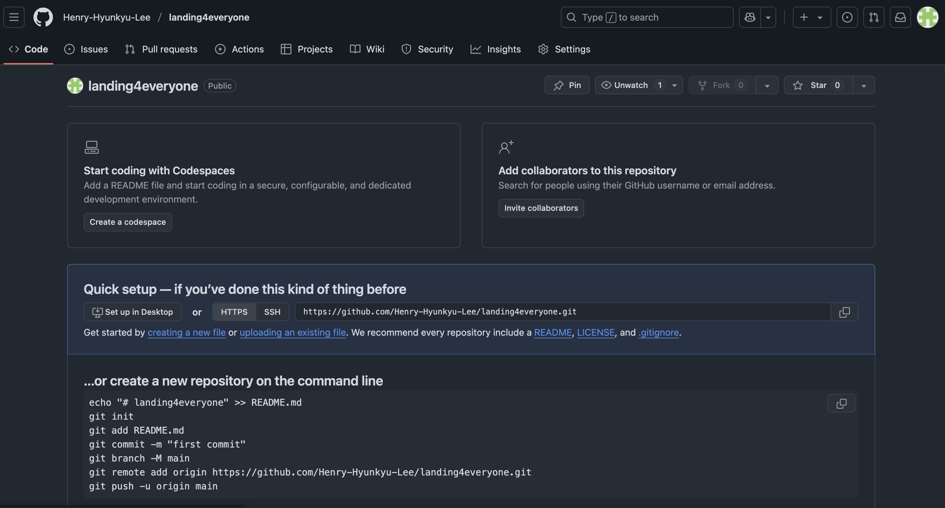Click the Fork button
Screen dimensions: 945x508
click(722, 85)
